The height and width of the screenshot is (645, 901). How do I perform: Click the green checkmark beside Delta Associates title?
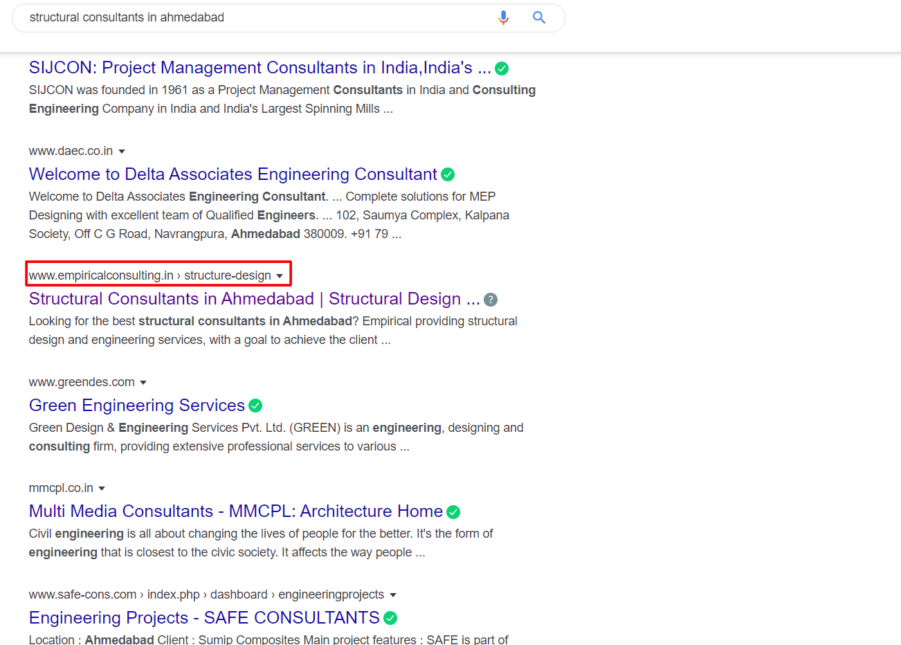tap(448, 174)
